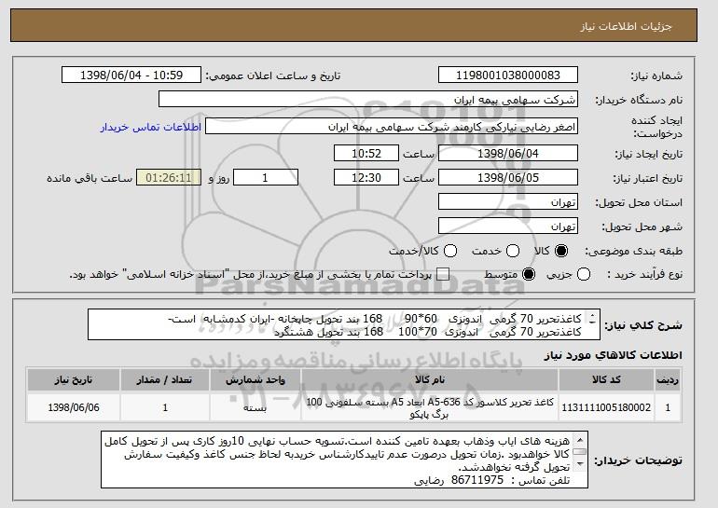Click the کد کالا column header

(x=606, y=380)
